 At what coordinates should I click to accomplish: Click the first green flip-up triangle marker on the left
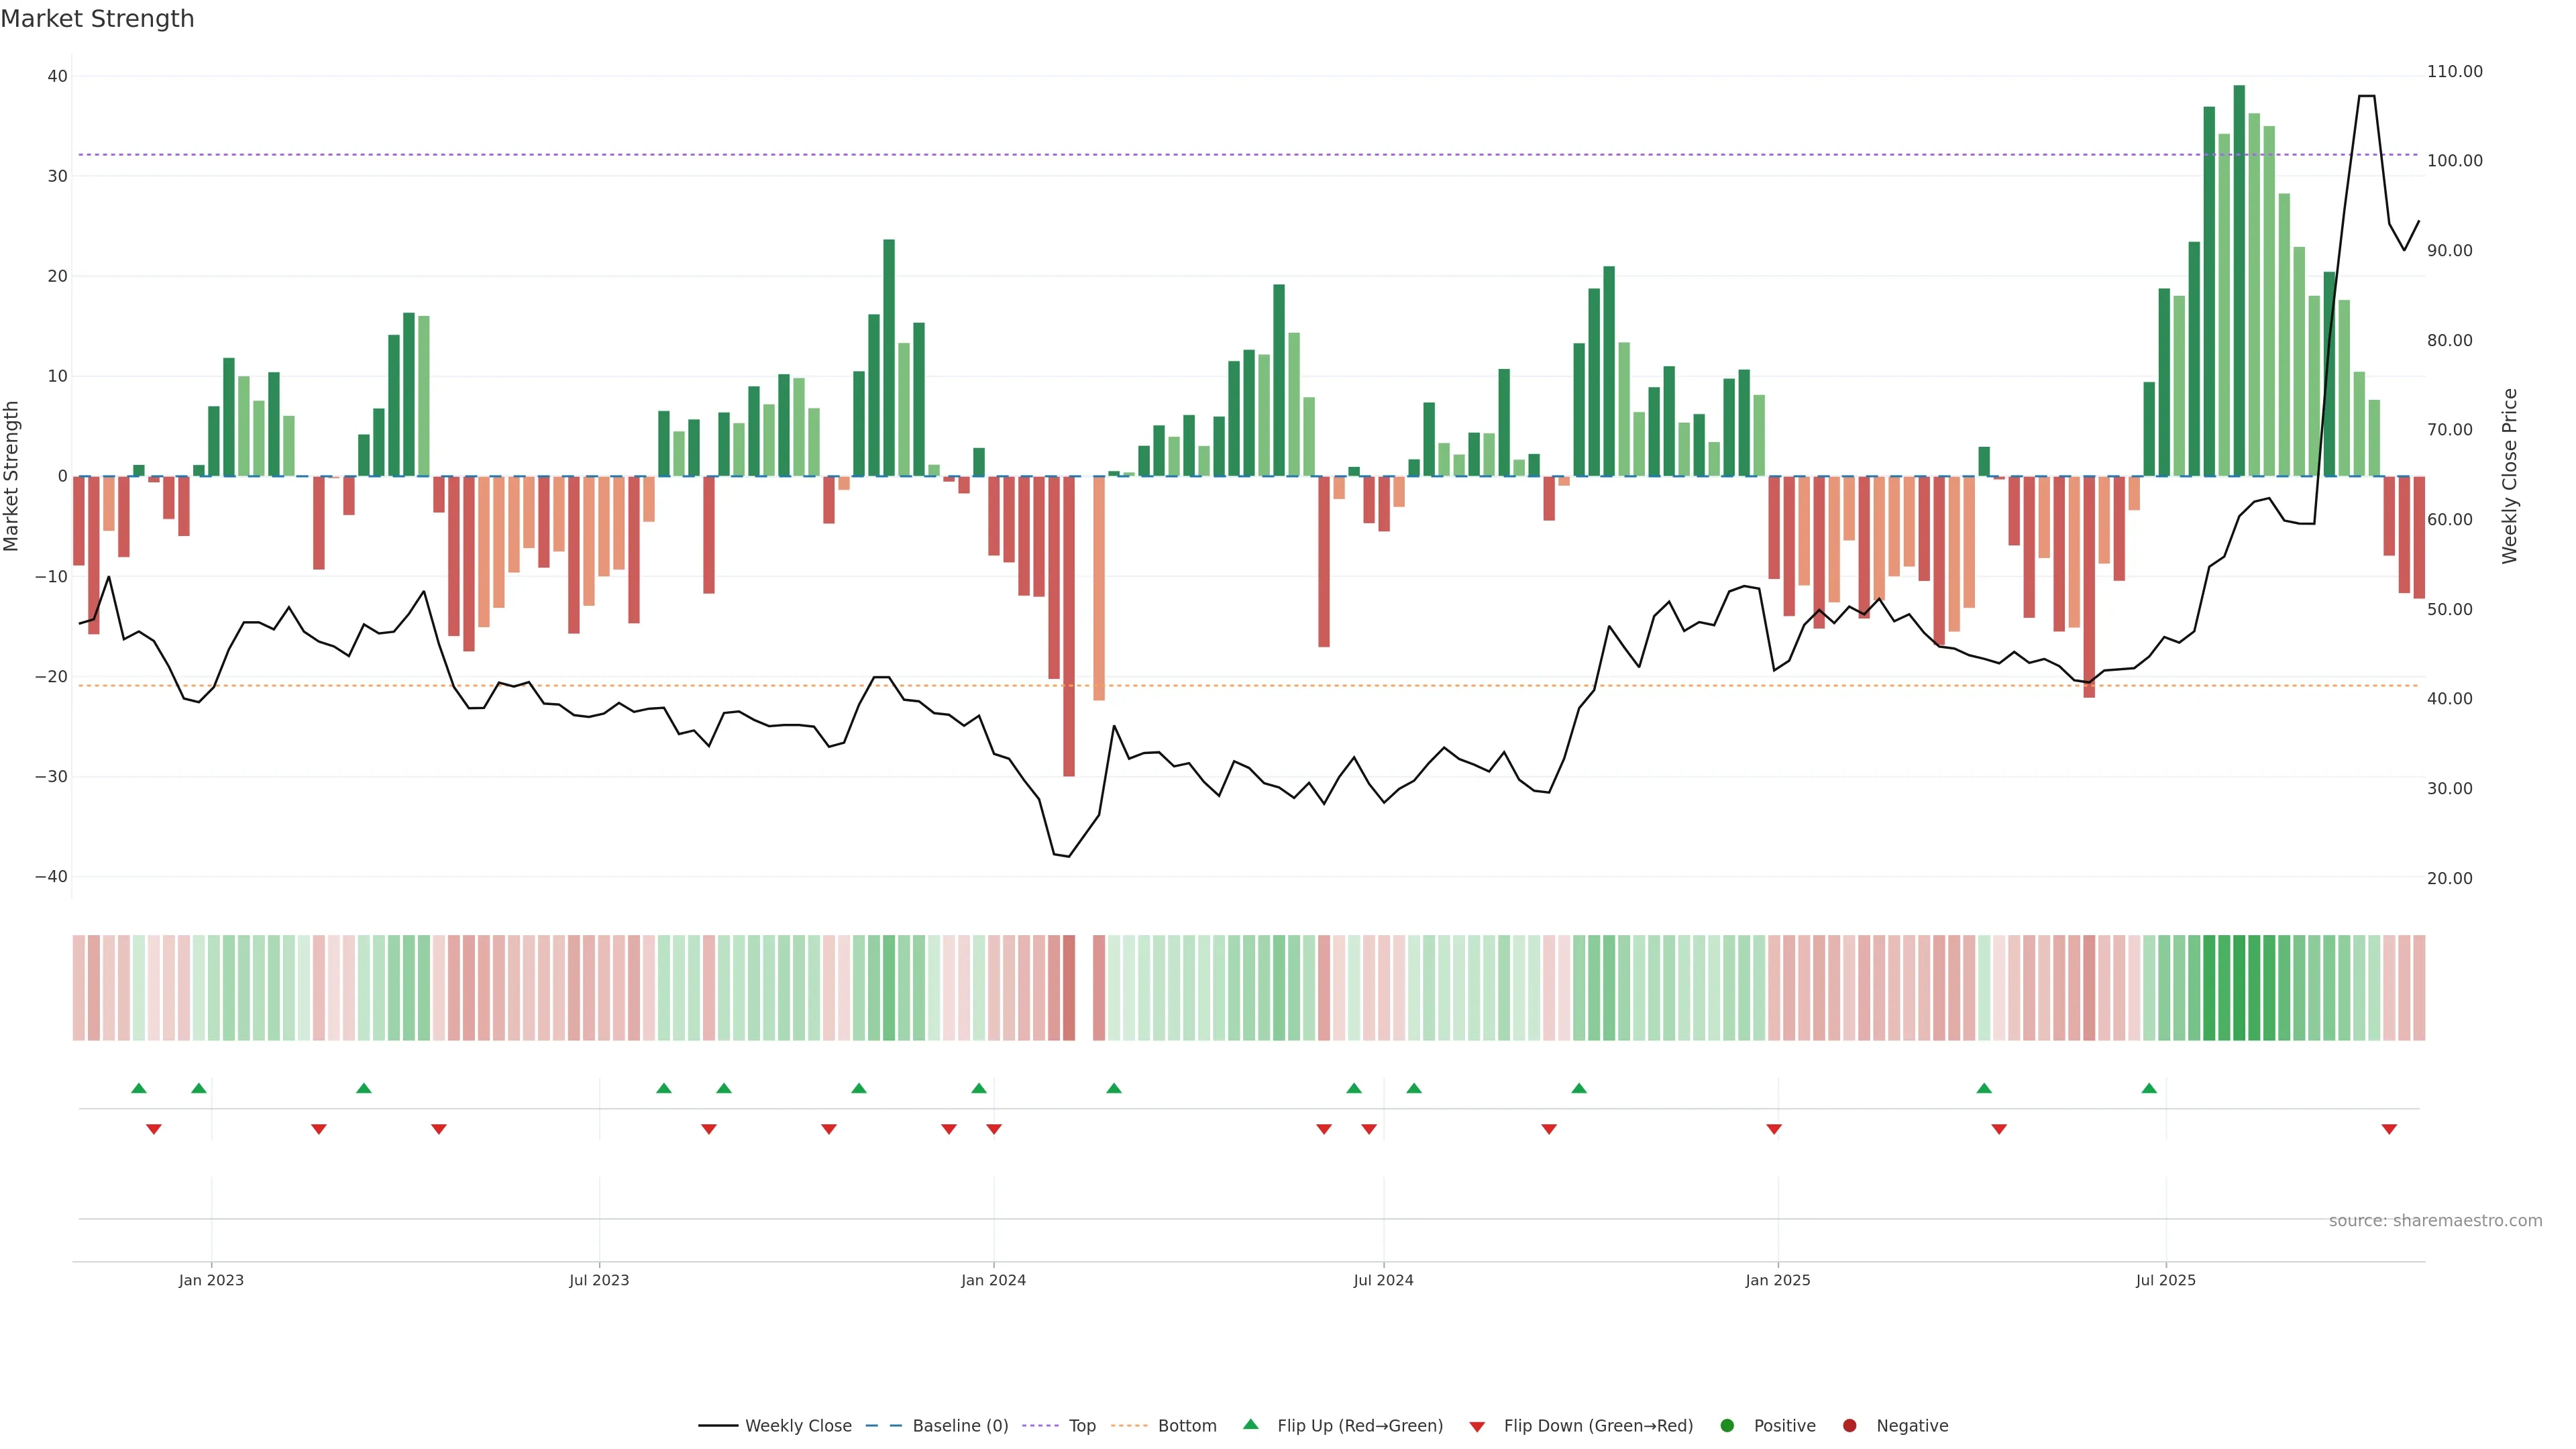point(139,1088)
